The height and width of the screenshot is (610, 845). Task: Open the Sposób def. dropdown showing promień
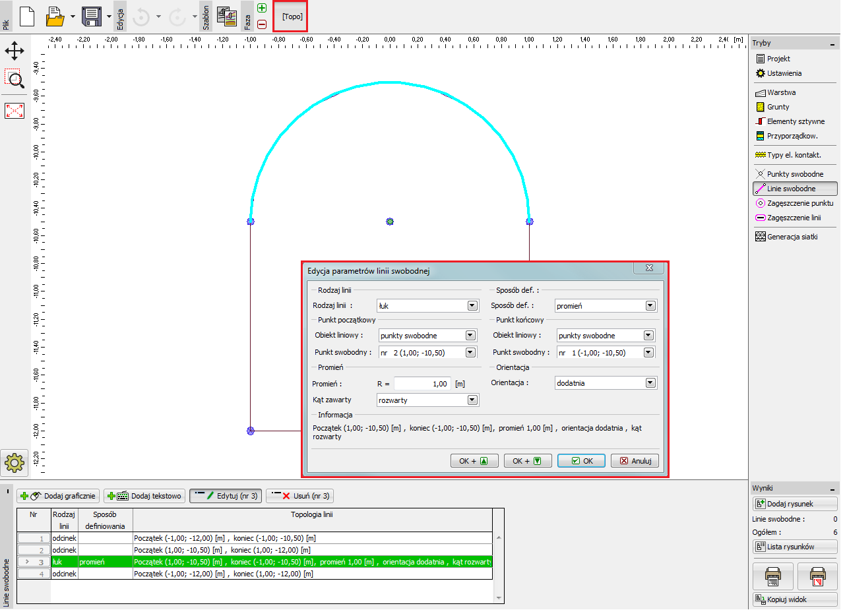(x=606, y=305)
